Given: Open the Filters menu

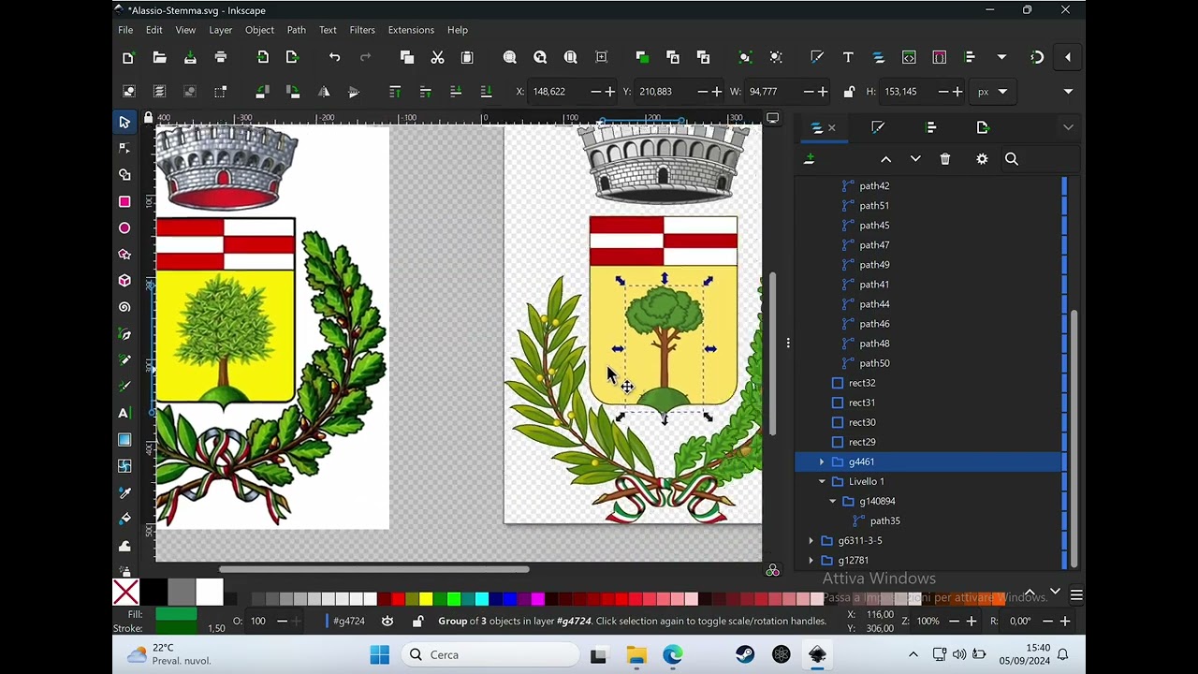Looking at the screenshot, I should tap(362, 30).
